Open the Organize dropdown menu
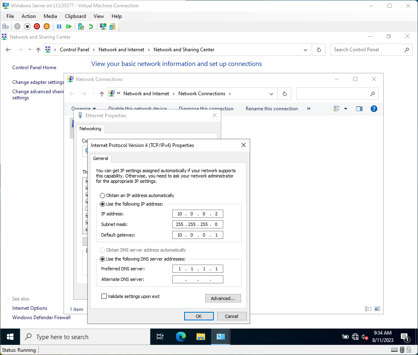Viewport: 418px width, 355px height. 84,109
